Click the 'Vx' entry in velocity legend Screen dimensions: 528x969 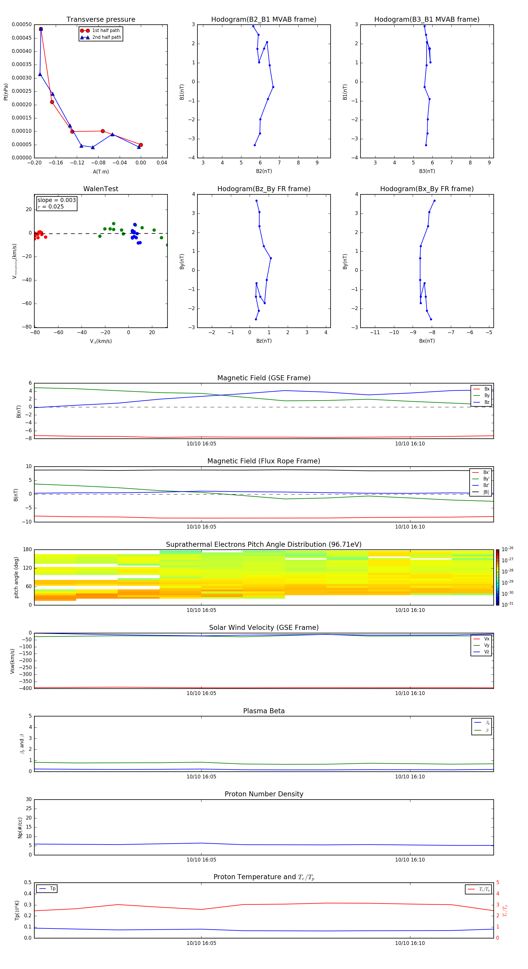click(x=481, y=639)
